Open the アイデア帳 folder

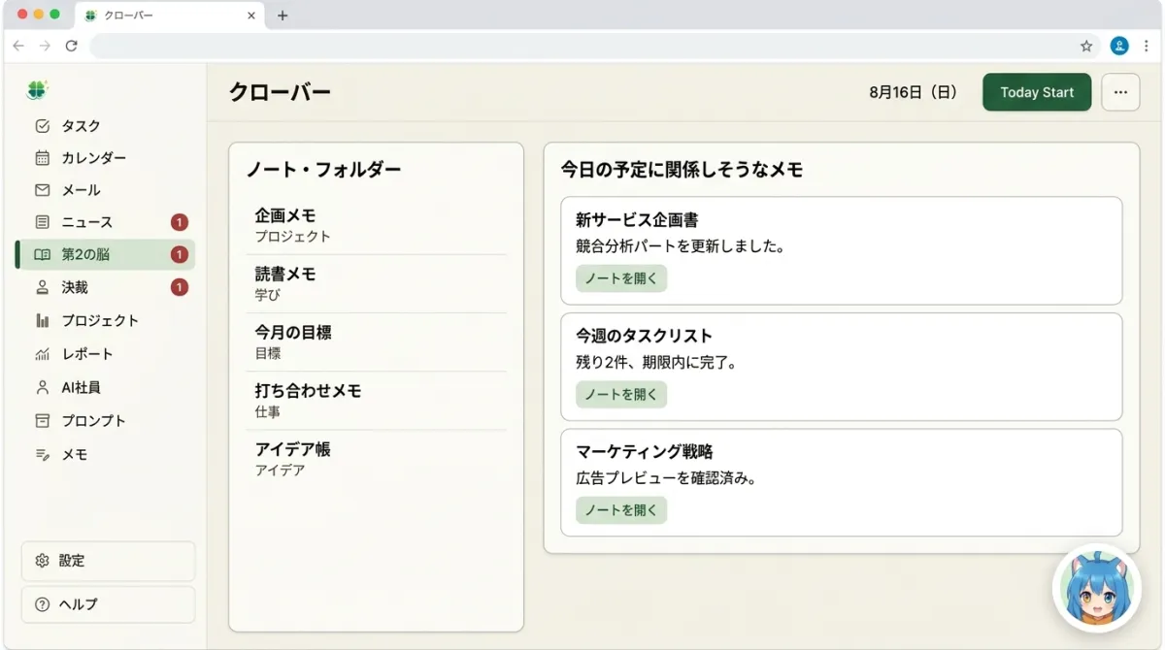[x=376, y=459]
